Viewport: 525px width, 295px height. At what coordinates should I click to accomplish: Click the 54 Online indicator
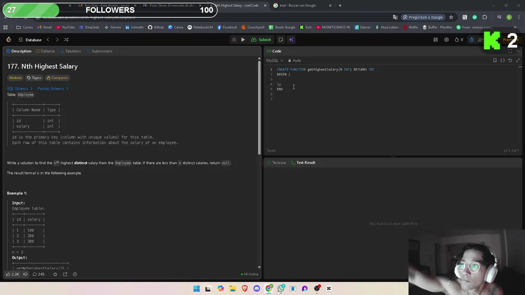click(250, 274)
